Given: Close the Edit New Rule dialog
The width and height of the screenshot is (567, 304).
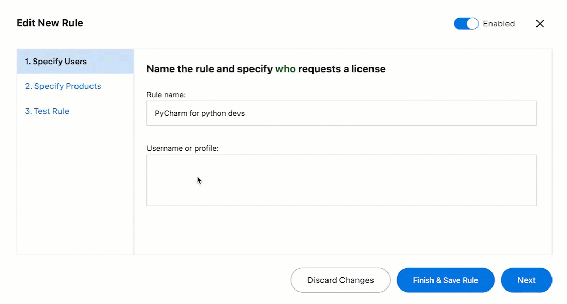Looking at the screenshot, I should click(x=540, y=23).
